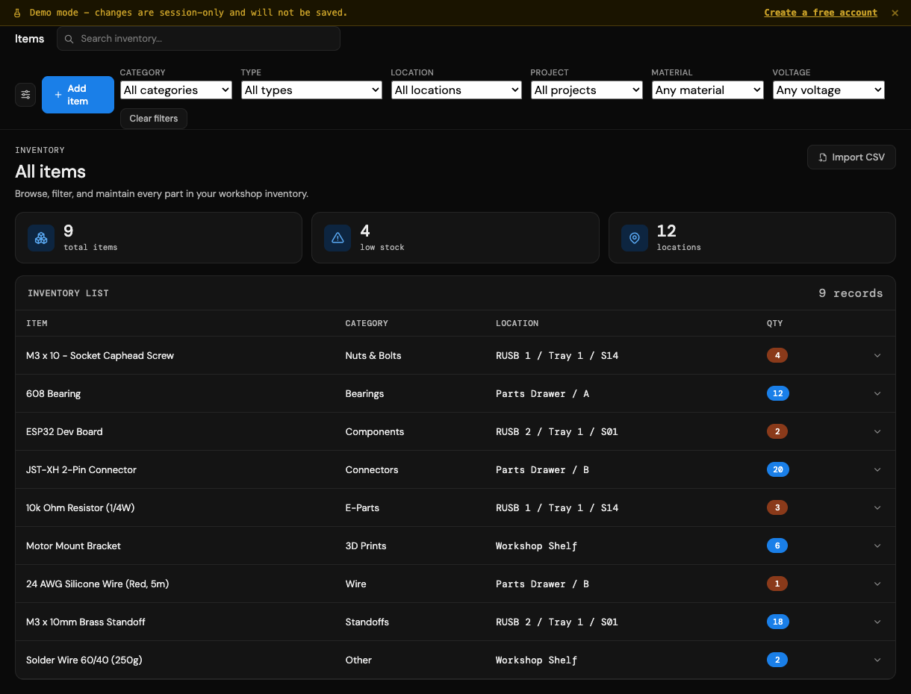Open the Category filter dropdown
Image resolution: width=911 pixels, height=694 pixels.
(x=176, y=90)
